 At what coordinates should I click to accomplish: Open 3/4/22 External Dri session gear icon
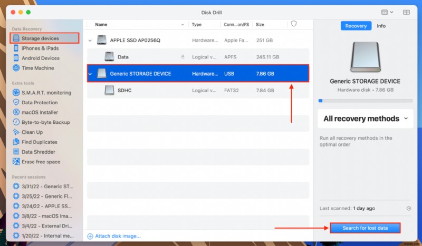(x=16, y=226)
